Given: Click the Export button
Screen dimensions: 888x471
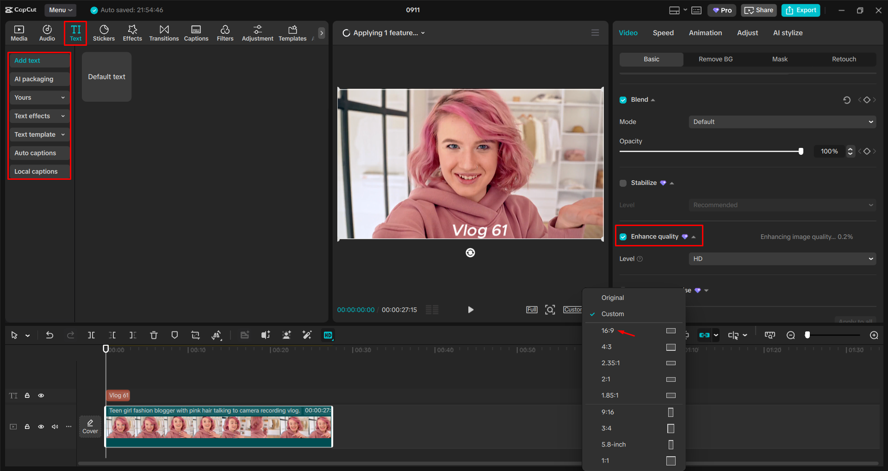Looking at the screenshot, I should tap(800, 10).
